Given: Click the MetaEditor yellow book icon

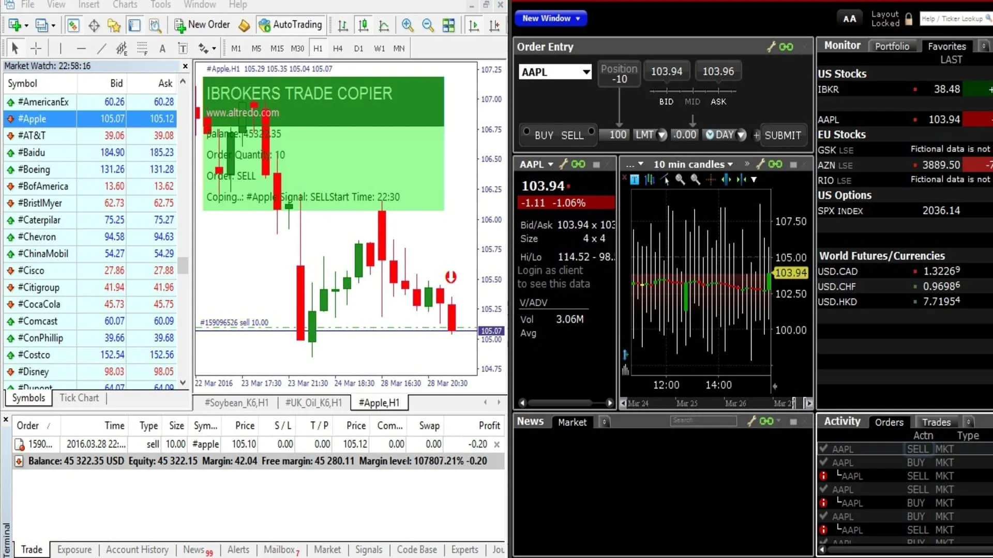Looking at the screenshot, I should (244, 25).
